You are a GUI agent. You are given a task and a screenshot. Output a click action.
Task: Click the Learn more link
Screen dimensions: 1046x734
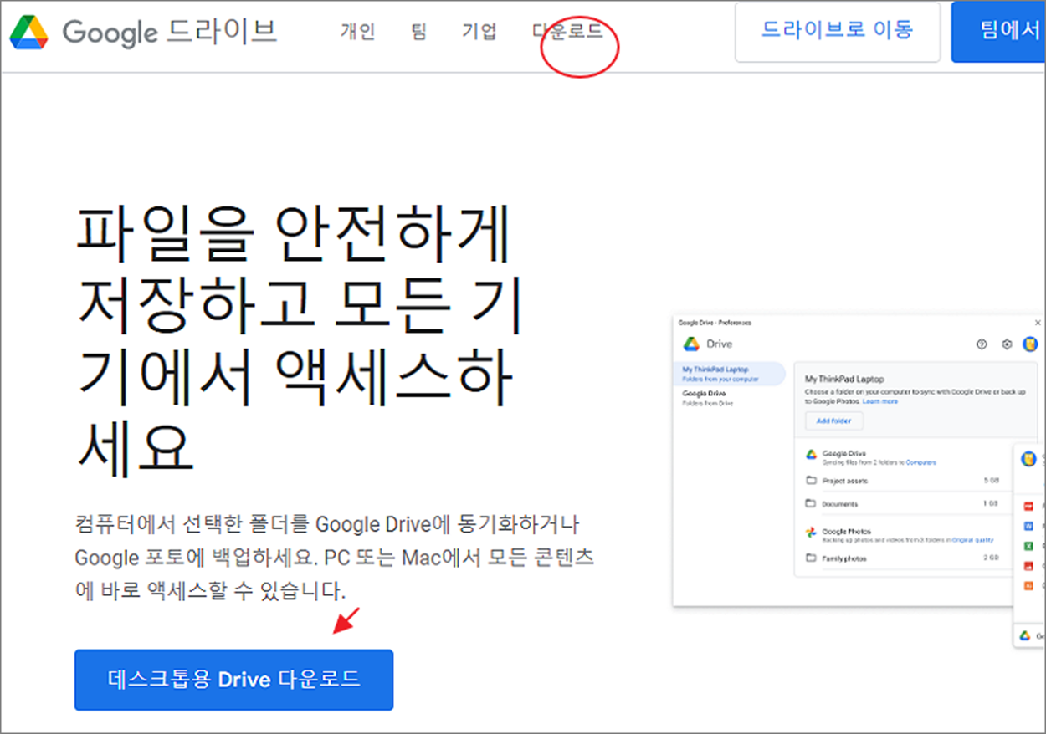coord(880,401)
